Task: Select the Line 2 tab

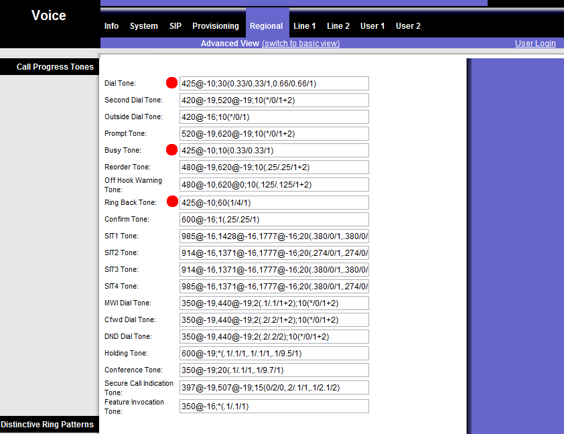Action: coord(338,26)
